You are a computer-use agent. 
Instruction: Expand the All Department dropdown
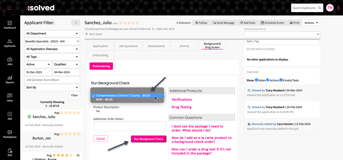52,34
